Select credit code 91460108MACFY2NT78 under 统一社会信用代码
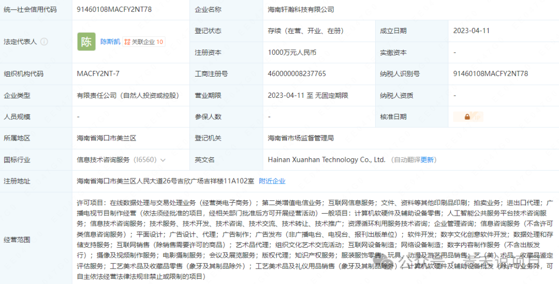559x284 pixels. [x=114, y=10]
